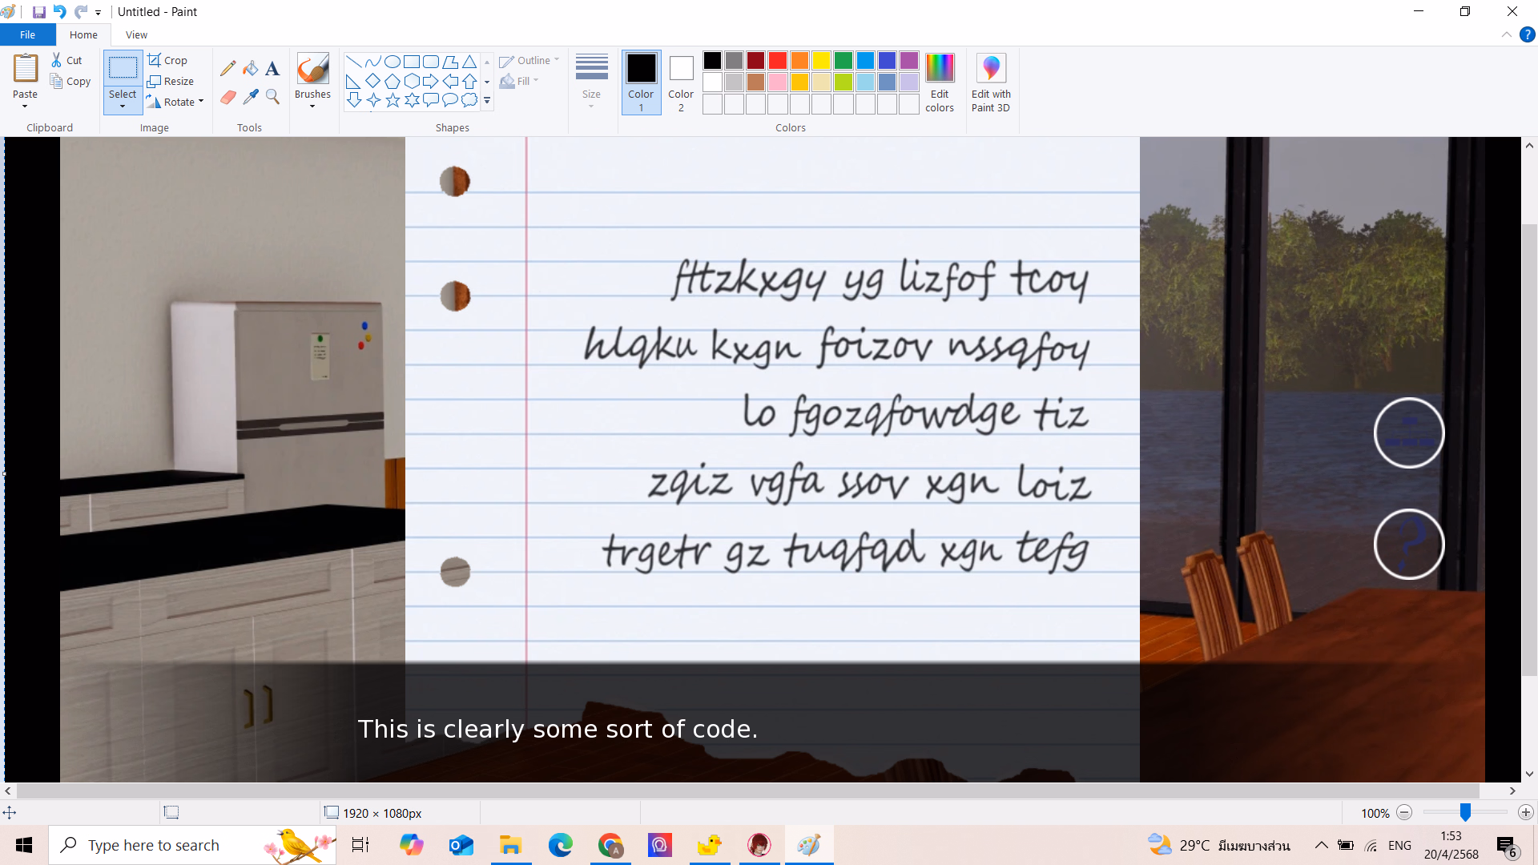Select the Magnifier tool

point(272,97)
